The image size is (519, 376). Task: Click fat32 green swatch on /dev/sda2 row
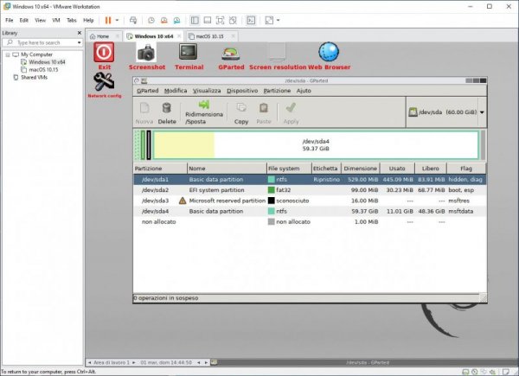click(x=271, y=190)
